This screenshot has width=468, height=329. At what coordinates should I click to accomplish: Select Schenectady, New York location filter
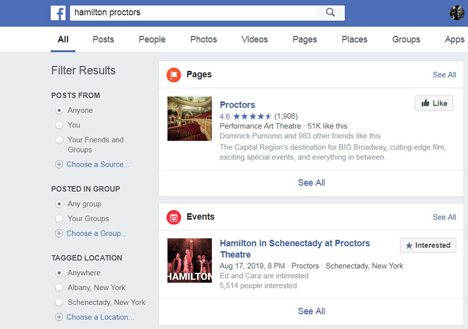pyautogui.click(x=59, y=302)
